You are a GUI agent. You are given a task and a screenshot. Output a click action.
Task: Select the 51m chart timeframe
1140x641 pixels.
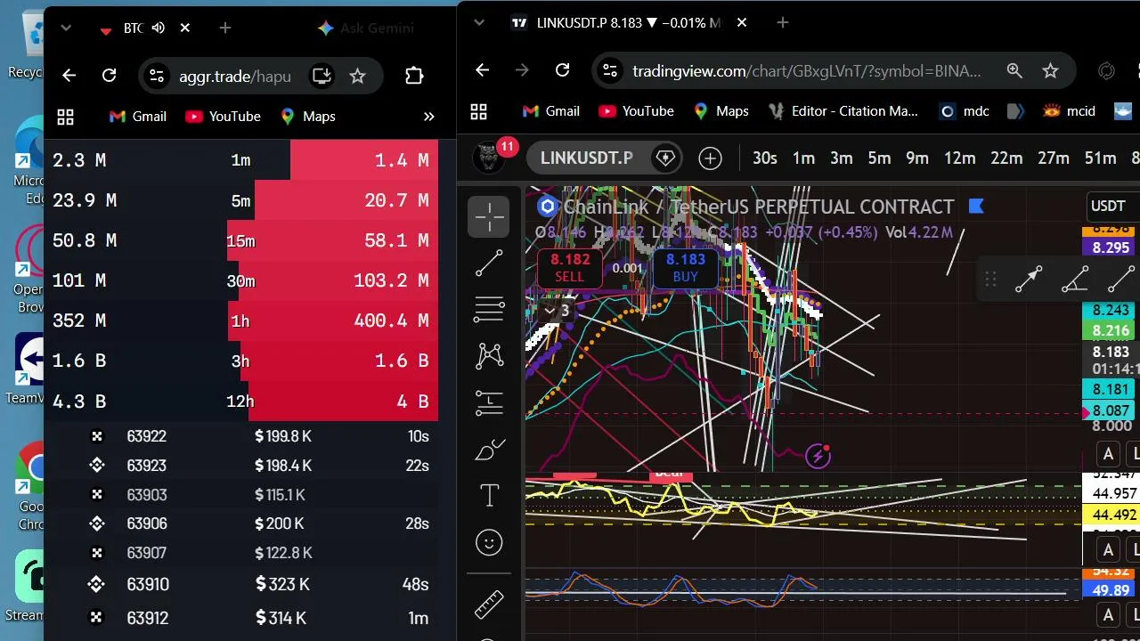coord(1100,158)
